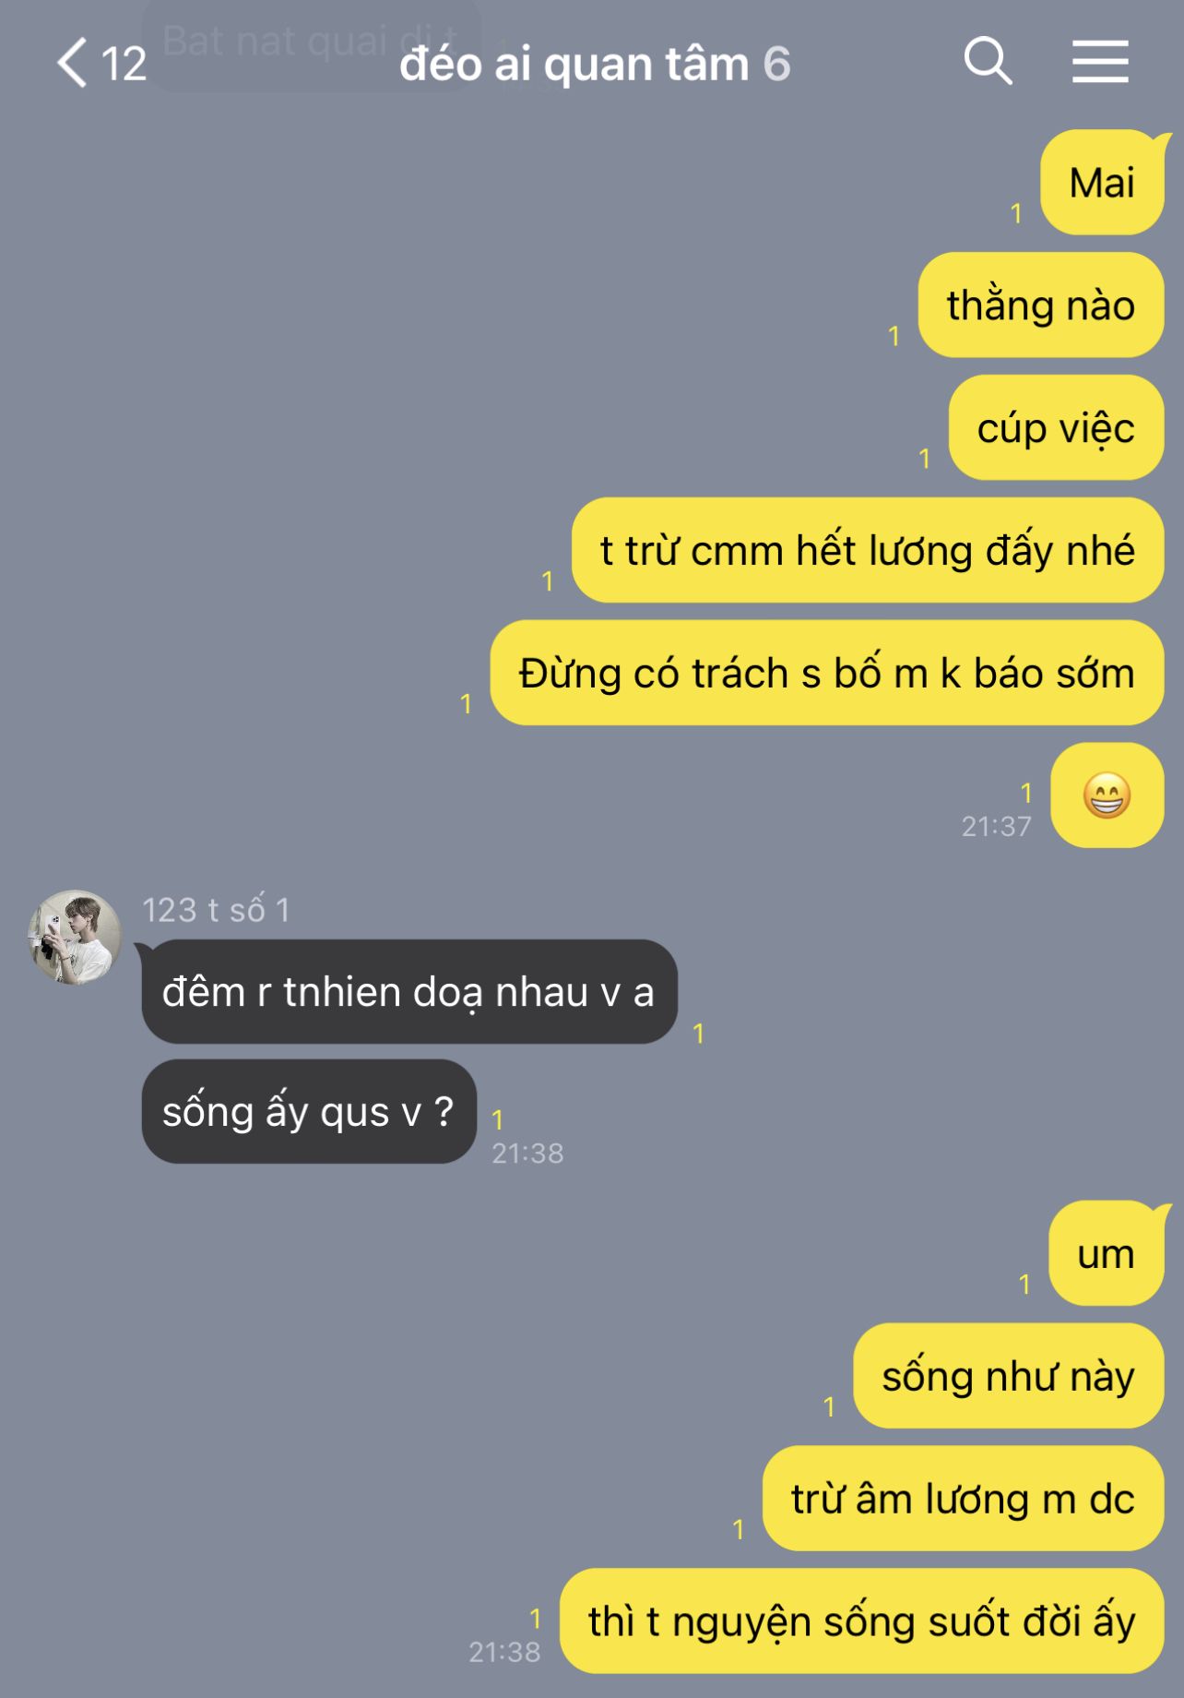Select the sống như này message bubble
The width and height of the screenshot is (1184, 1698).
pos(1008,1376)
